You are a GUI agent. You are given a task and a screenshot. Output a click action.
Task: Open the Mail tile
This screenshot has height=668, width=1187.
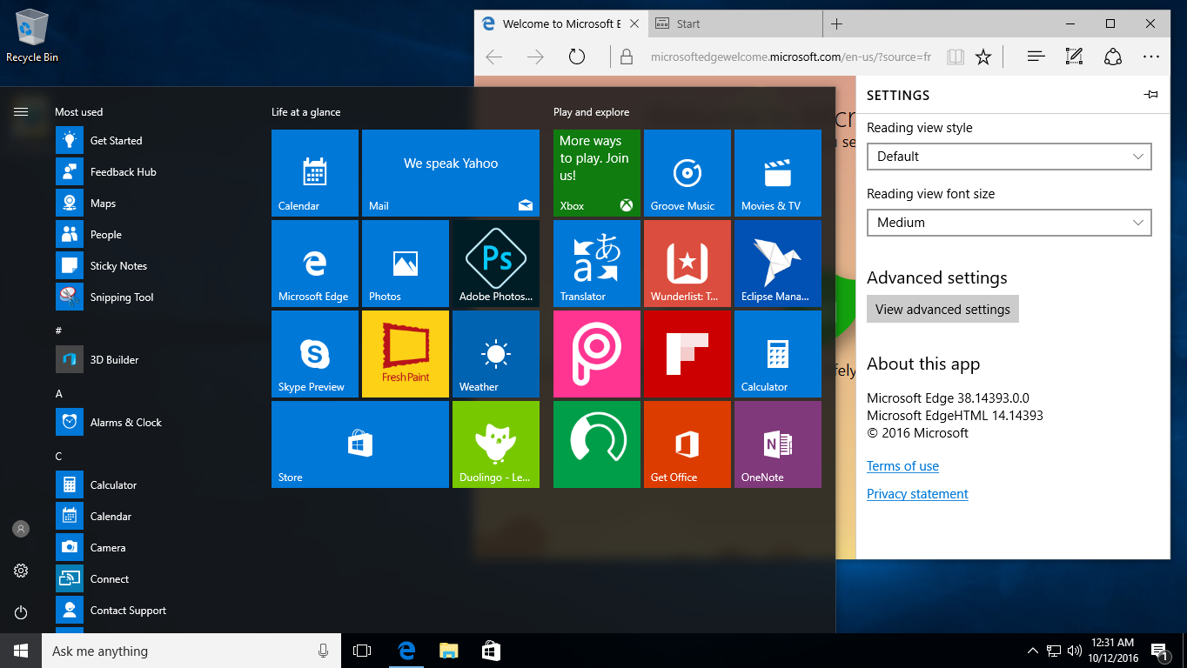(x=451, y=173)
